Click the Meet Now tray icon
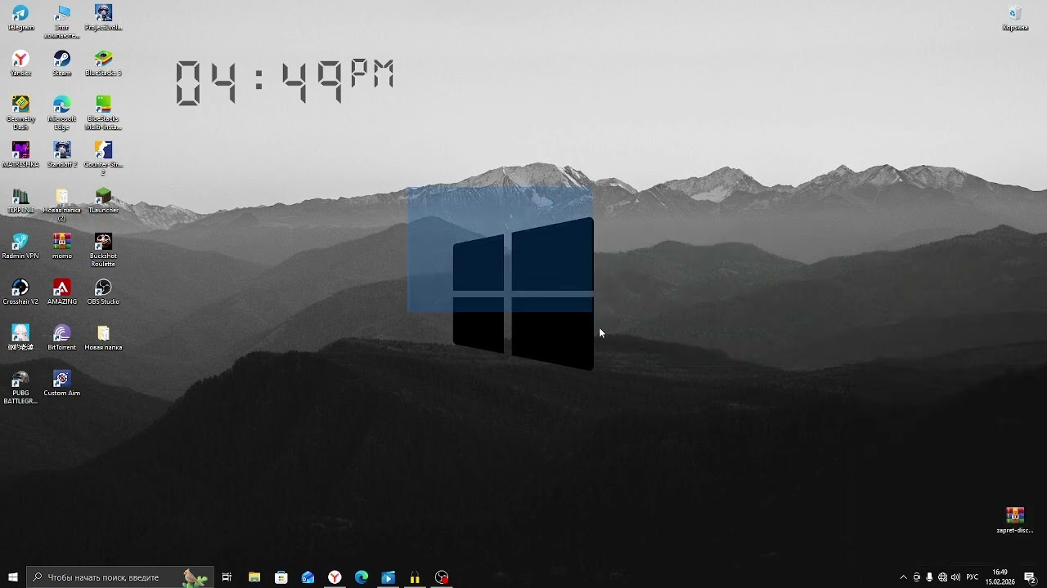Screen dimensions: 1047x588 (x=916, y=577)
